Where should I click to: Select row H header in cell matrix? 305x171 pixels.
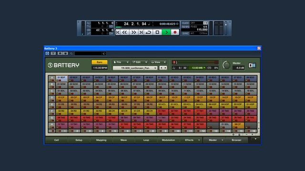52,125
